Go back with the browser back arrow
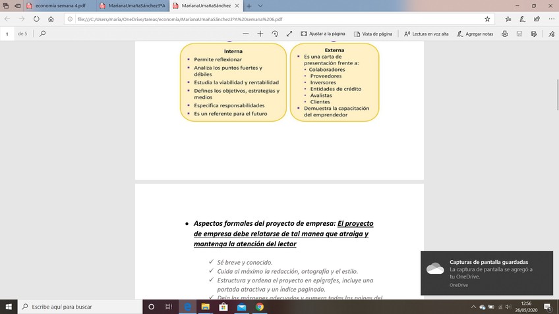The width and height of the screenshot is (559, 314). [x=7, y=19]
